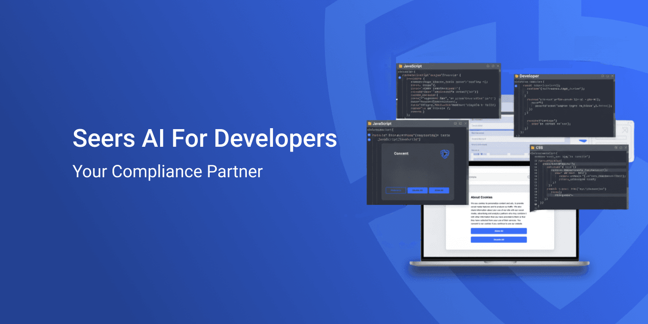
Task: Toggle the breakpoint dot in the Developer window
Action: [516, 85]
